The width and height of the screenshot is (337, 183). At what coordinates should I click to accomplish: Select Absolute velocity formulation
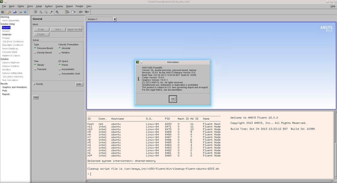click(x=64, y=48)
